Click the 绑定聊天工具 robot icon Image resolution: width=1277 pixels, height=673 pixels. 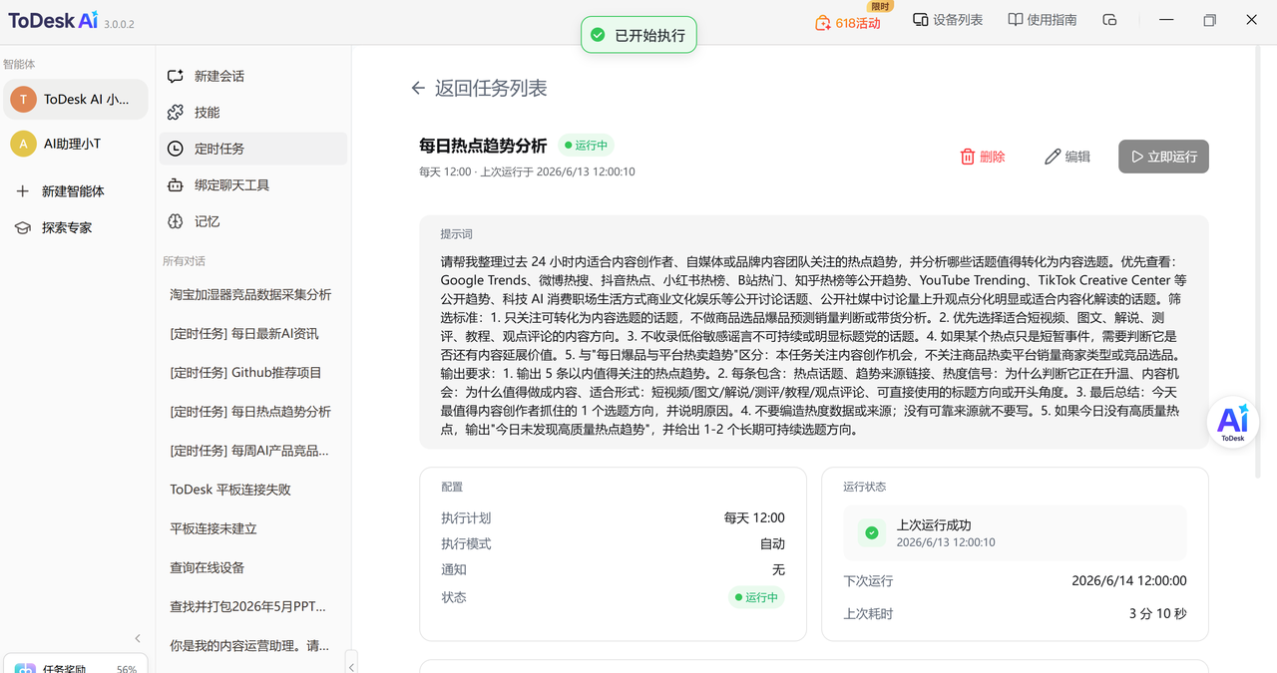coord(176,184)
